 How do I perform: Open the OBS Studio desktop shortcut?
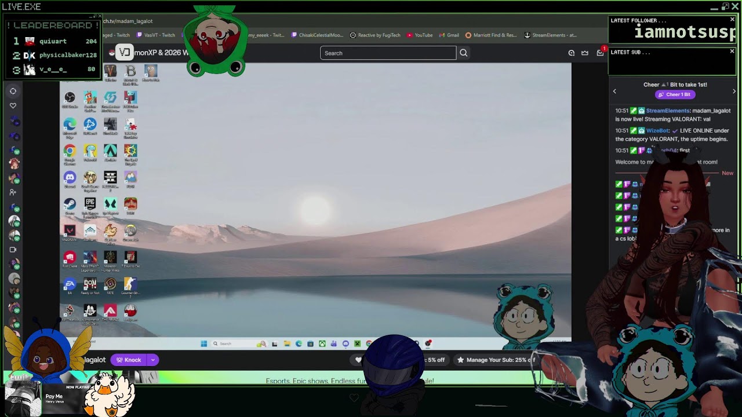click(70, 99)
